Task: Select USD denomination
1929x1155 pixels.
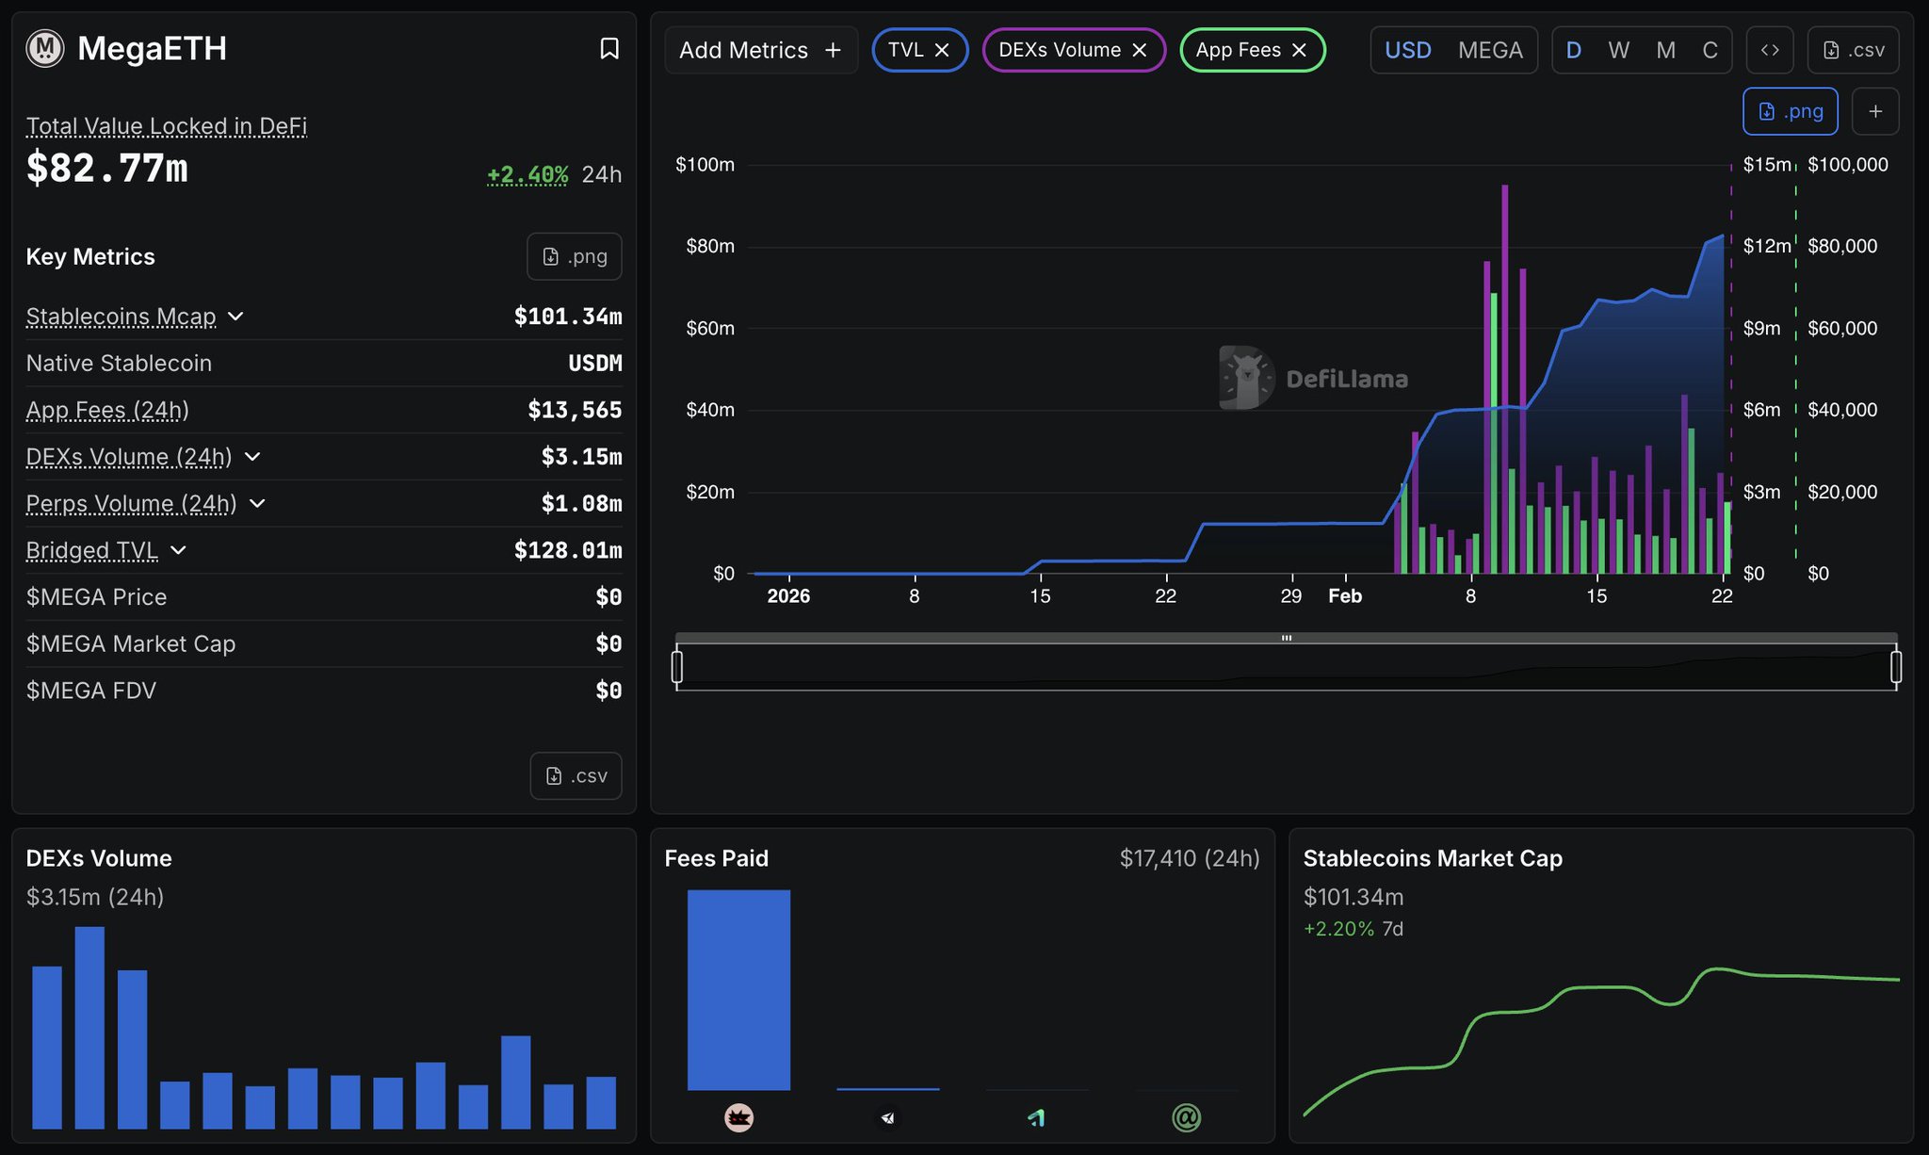Action: (x=1407, y=50)
